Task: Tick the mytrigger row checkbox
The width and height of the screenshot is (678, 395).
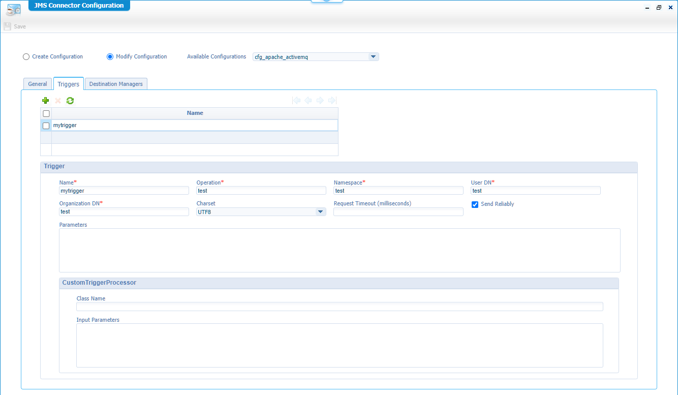Action: point(46,126)
